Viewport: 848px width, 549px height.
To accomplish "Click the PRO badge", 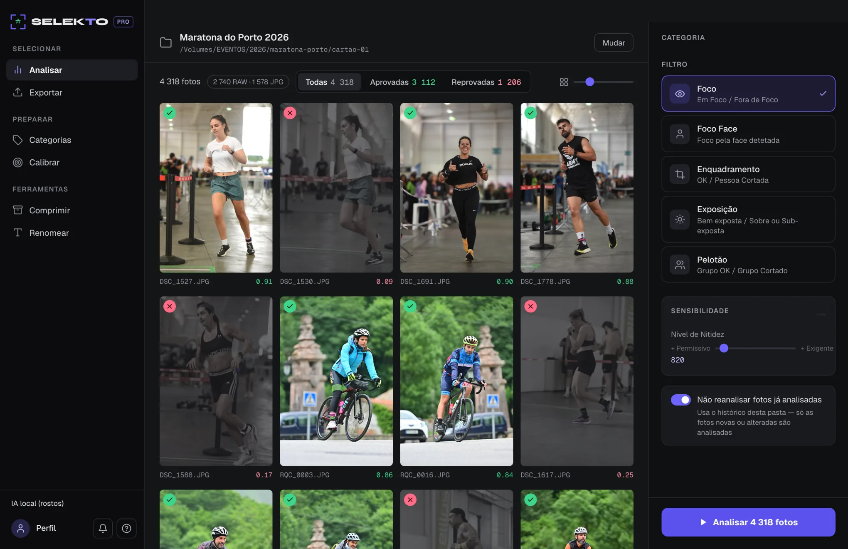I will pyautogui.click(x=123, y=22).
